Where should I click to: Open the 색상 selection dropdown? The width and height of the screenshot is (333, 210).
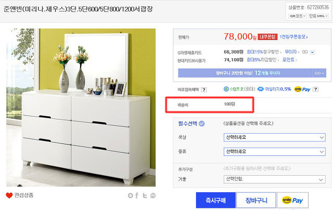click(274, 137)
